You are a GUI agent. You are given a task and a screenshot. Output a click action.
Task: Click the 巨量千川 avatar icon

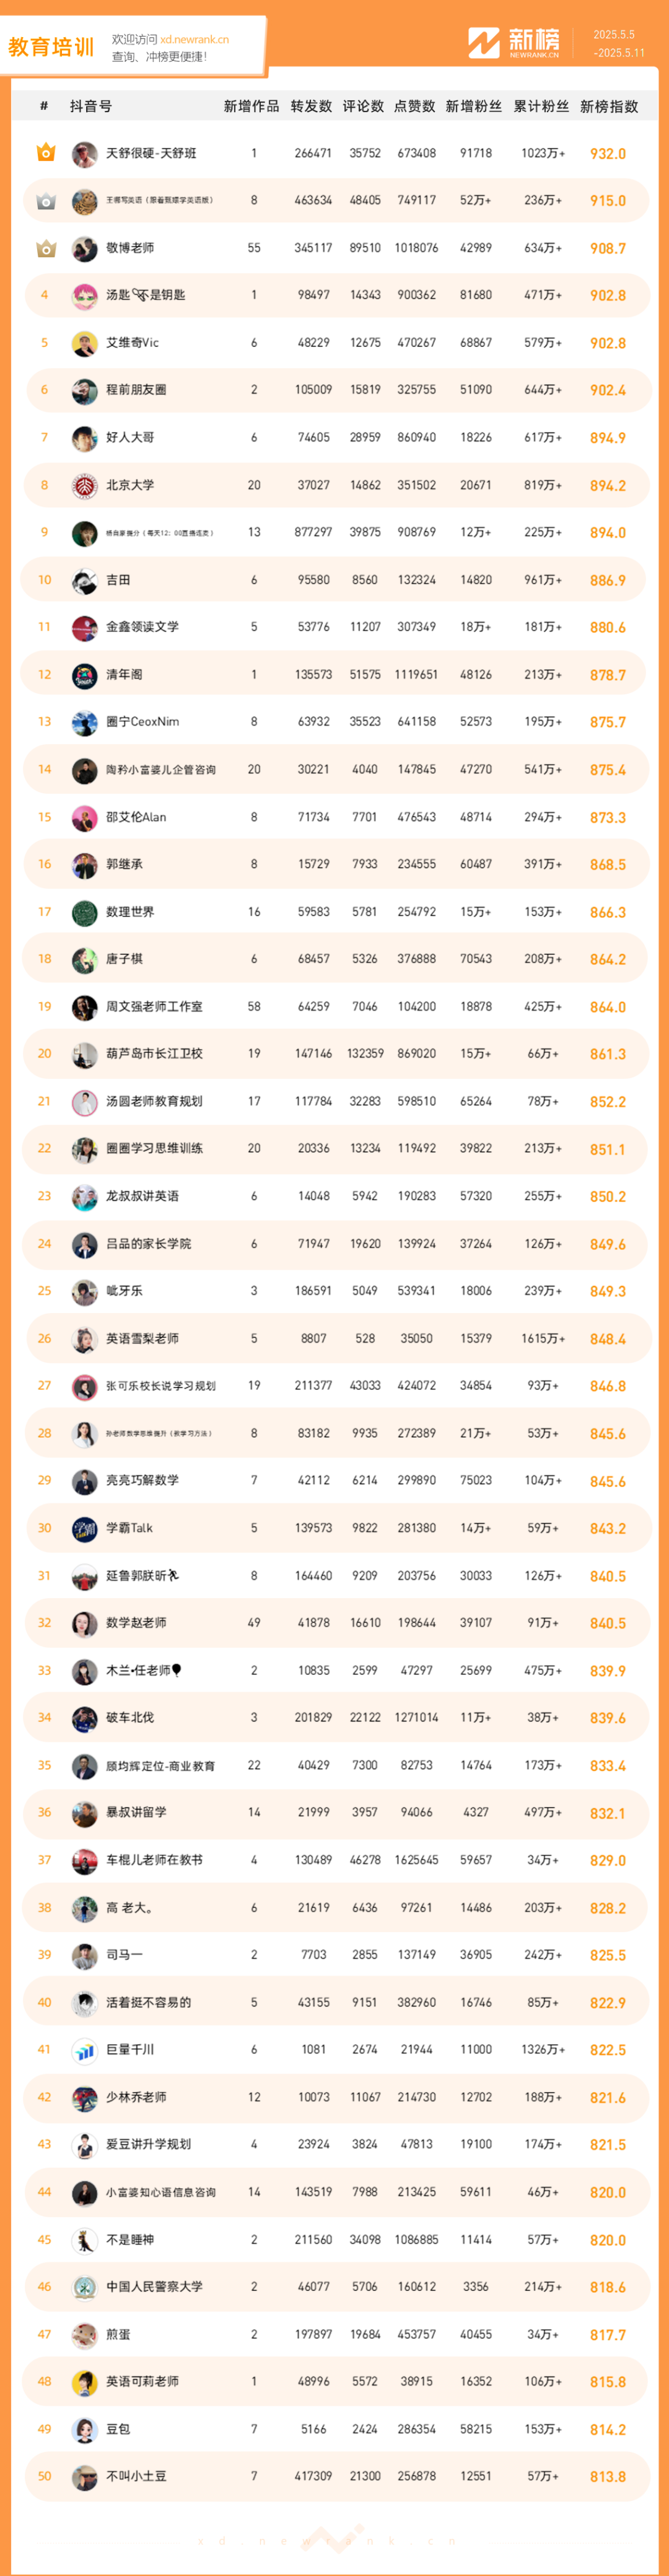point(84,2049)
